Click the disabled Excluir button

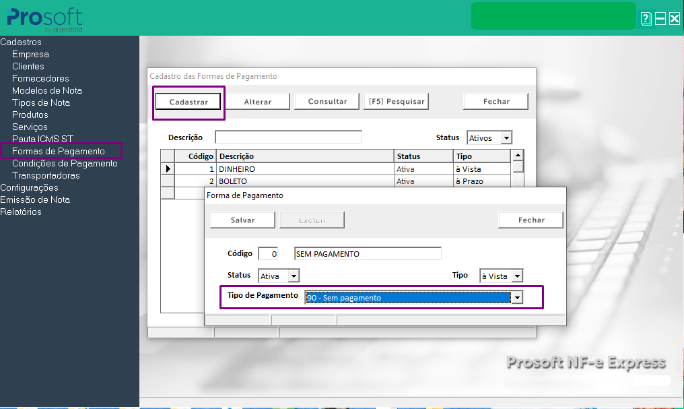pos(312,220)
